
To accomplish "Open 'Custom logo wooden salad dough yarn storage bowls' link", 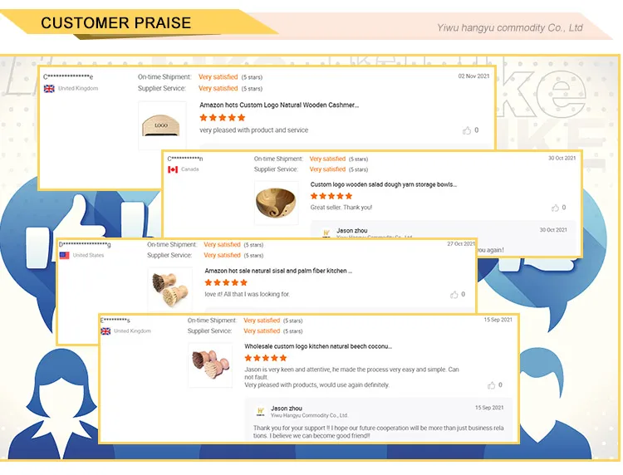I will (384, 184).
